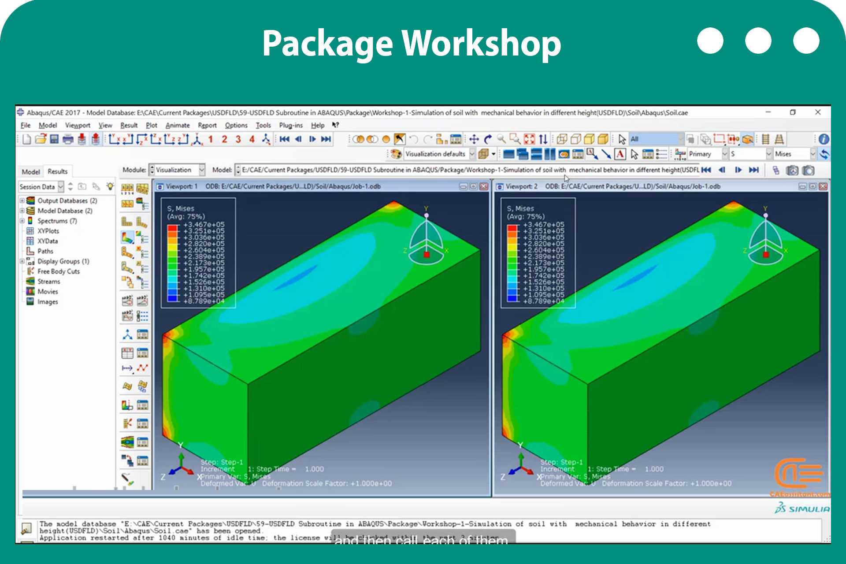
Task: Save the model database with the floppy icon
Action: click(54, 139)
